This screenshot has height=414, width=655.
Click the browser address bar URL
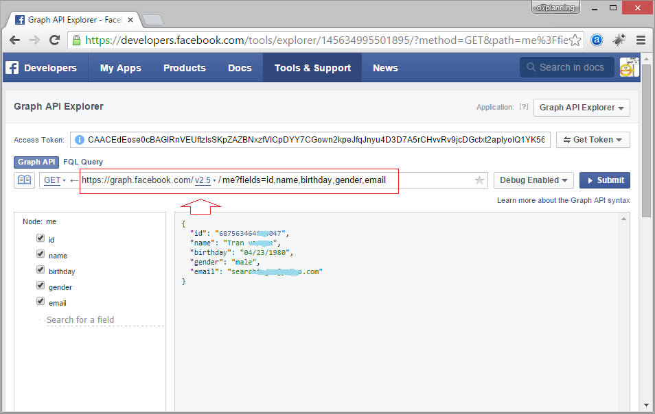pos(326,40)
